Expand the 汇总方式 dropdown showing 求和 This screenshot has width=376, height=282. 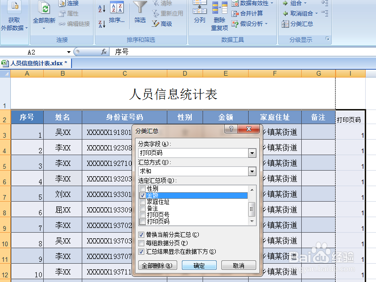[x=252, y=171]
